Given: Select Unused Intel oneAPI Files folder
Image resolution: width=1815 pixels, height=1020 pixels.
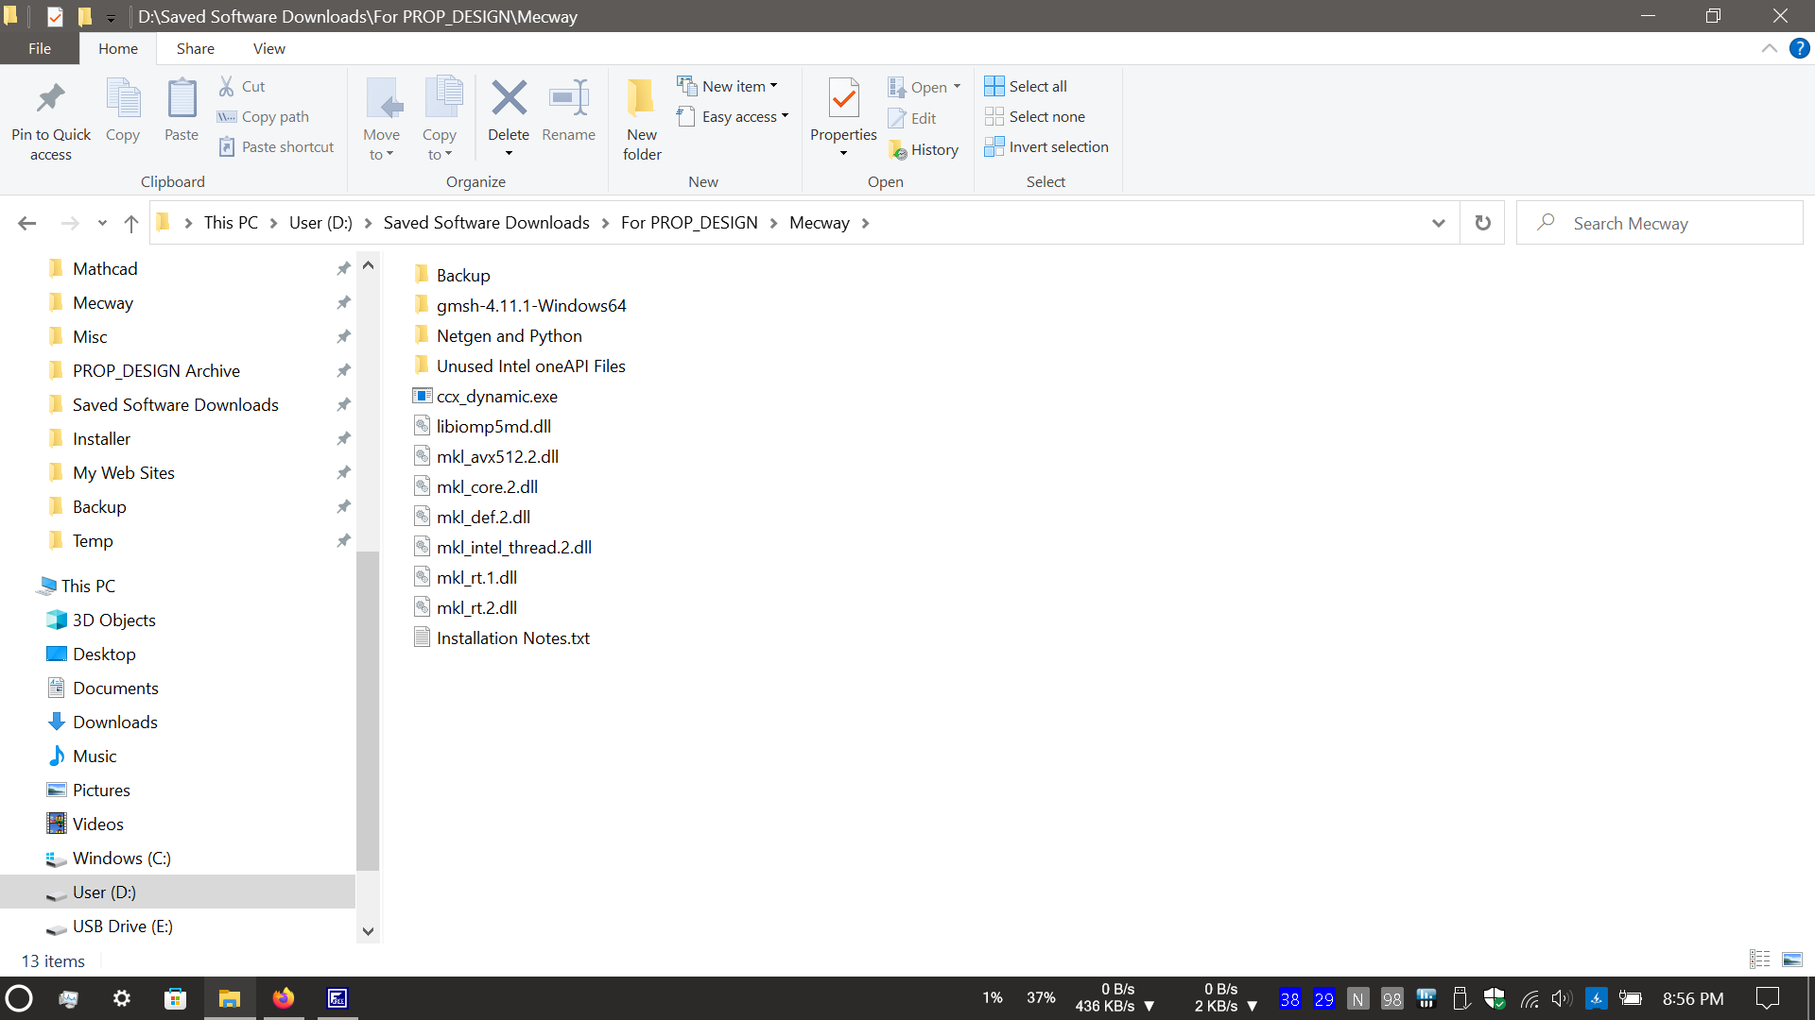Looking at the screenshot, I should pos(519,365).
